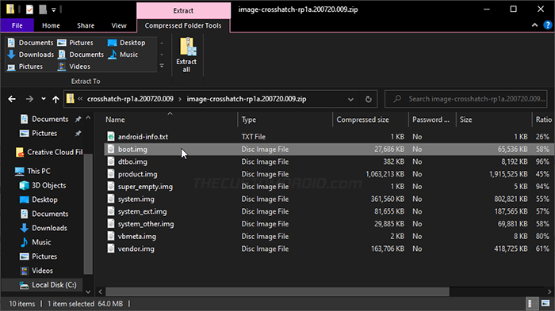Click the search box for the zip
Screen dimensions: 555x311
[x=466, y=99]
